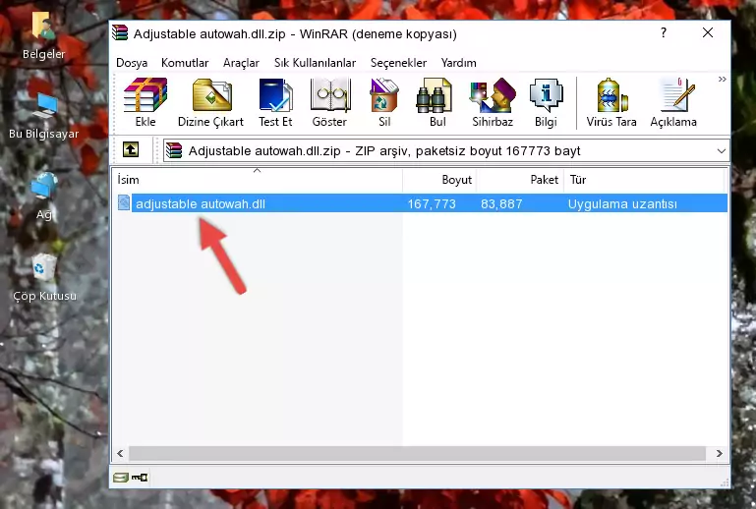Viewport: 756px width, 509px height.
Task: Start Virüs Tara scan
Action: tap(611, 102)
